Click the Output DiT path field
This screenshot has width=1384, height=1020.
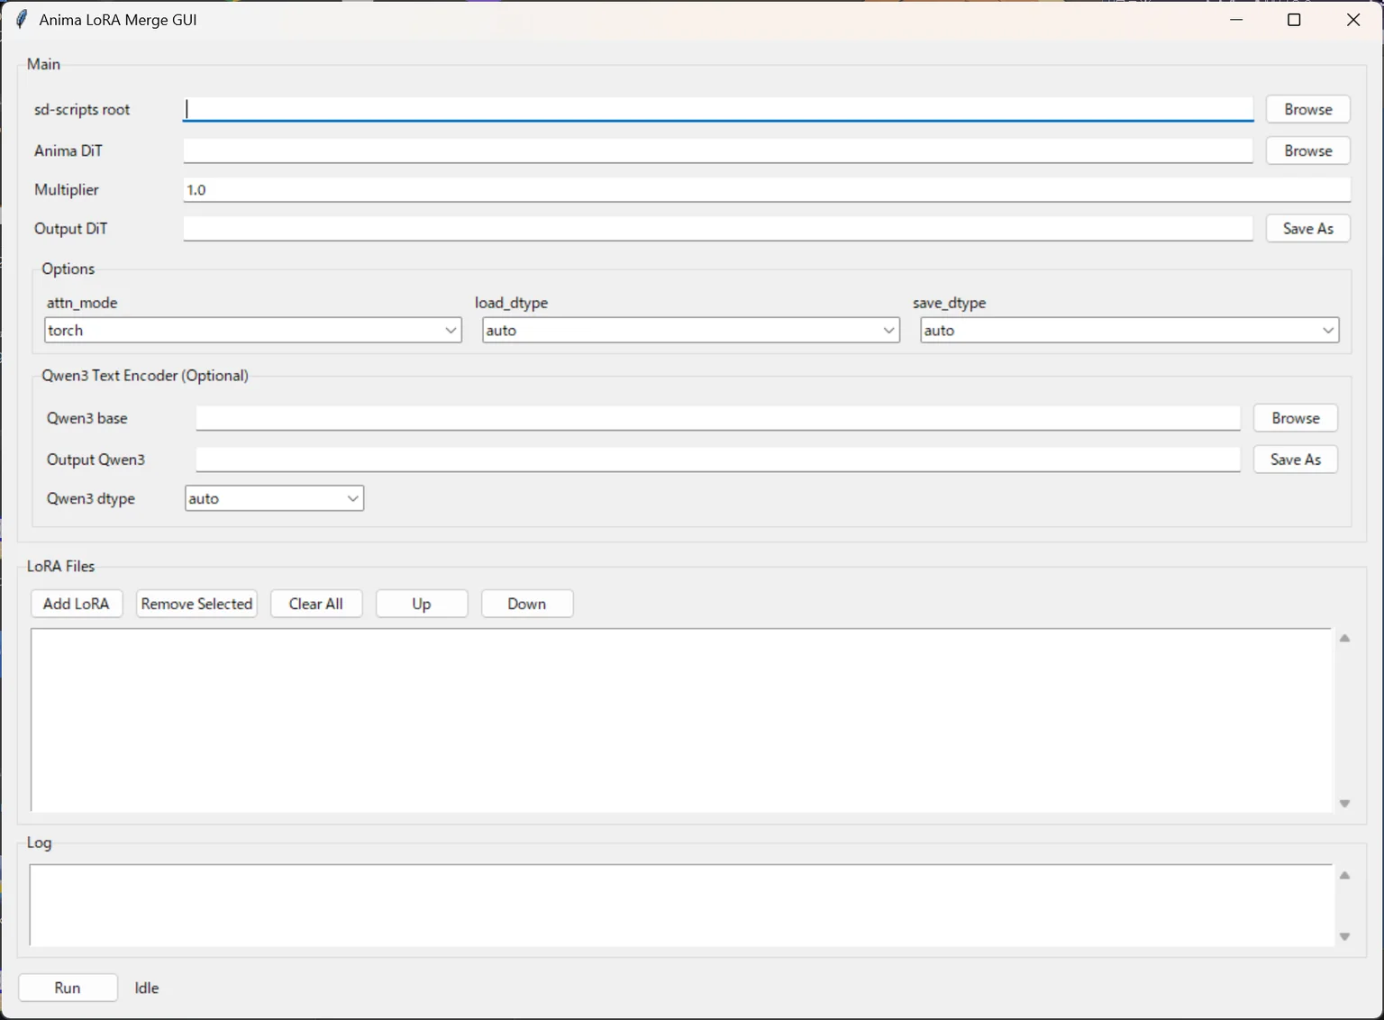(x=718, y=229)
